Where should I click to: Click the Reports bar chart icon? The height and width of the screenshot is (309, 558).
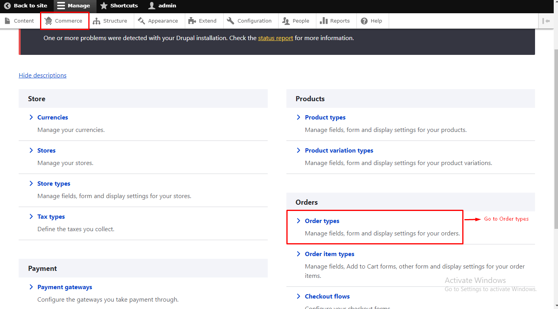pos(323,21)
